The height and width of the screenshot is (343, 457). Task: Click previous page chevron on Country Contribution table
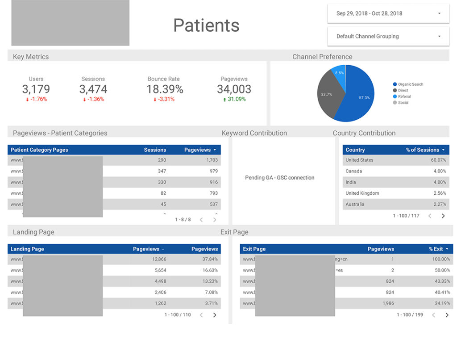(x=429, y=216)
